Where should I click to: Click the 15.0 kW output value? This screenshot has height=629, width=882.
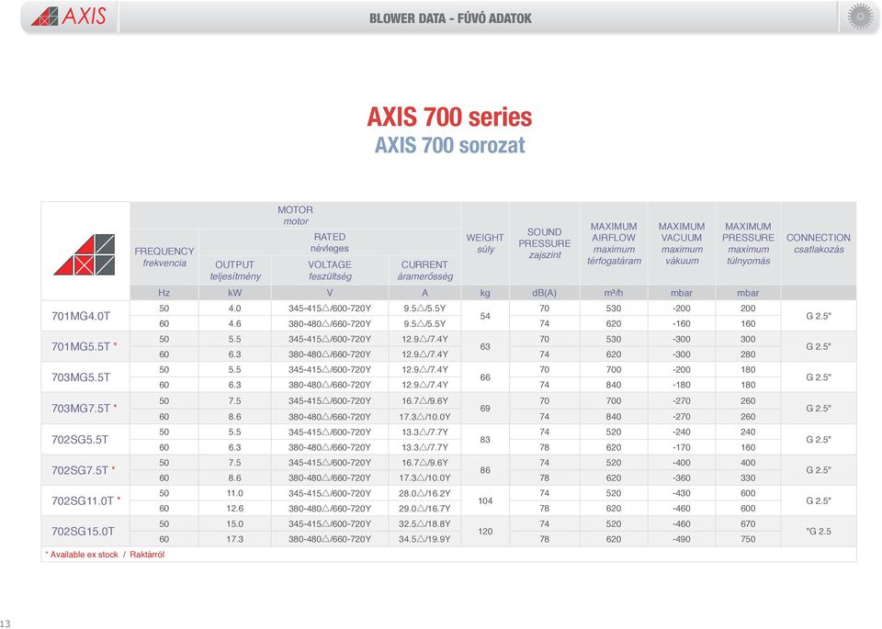click(234, 524)
